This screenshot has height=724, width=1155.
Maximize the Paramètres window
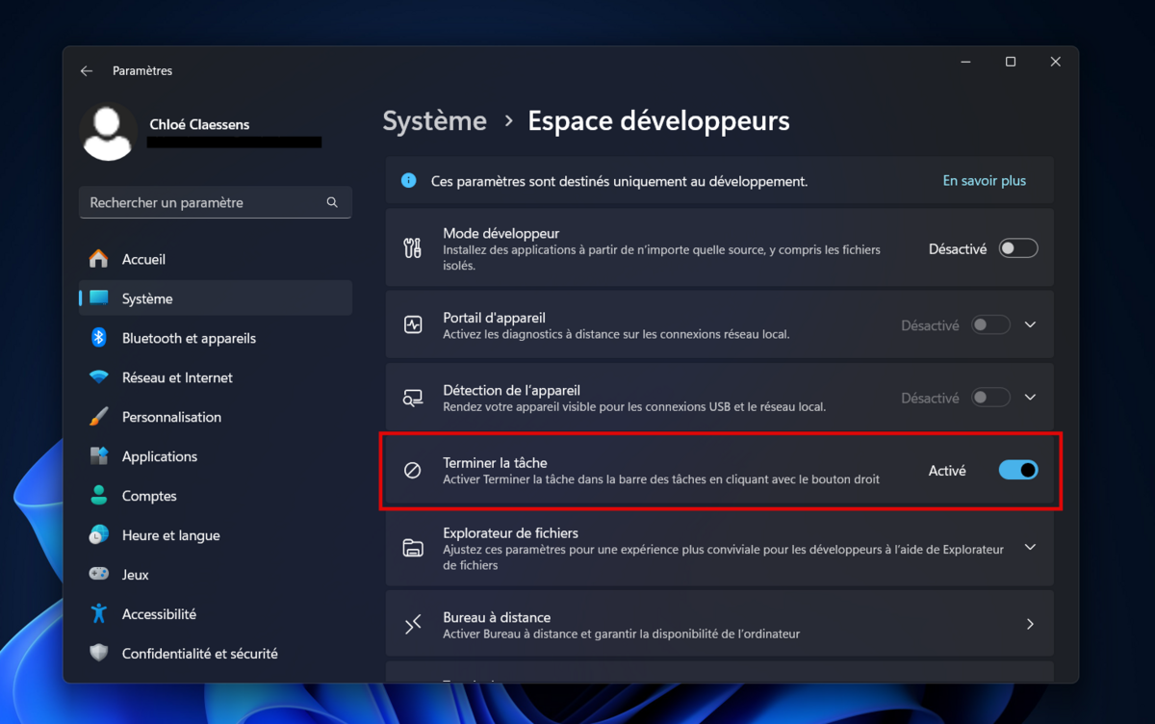[x=1011, y=62]
